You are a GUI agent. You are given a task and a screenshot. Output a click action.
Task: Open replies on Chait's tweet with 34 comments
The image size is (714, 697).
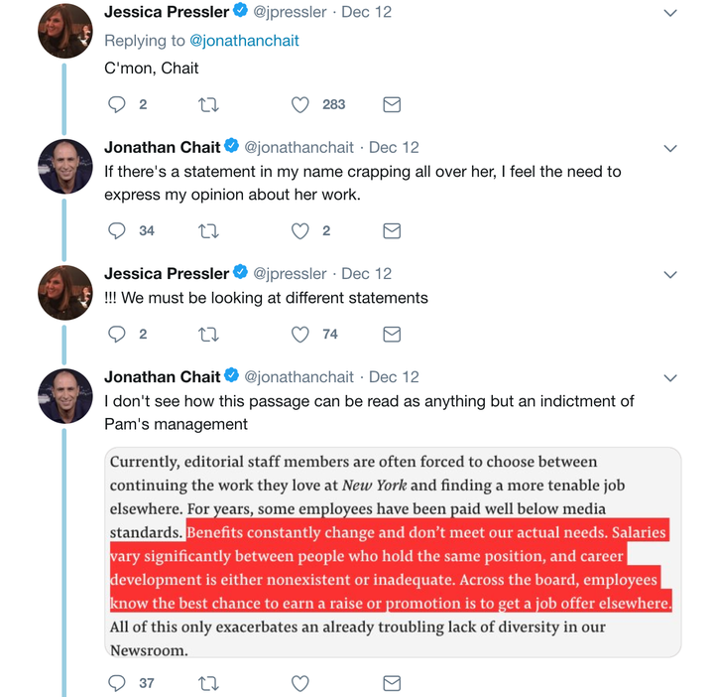[117, 230]
